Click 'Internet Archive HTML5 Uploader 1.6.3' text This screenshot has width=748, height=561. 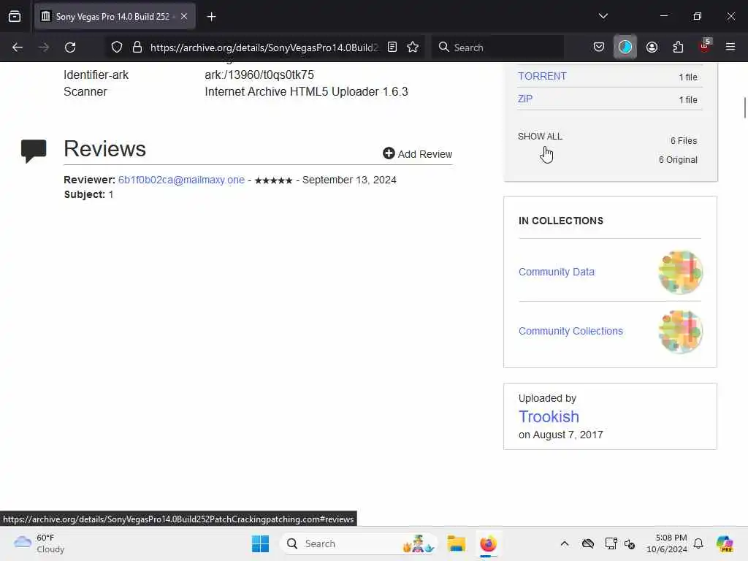coord(306,91)
